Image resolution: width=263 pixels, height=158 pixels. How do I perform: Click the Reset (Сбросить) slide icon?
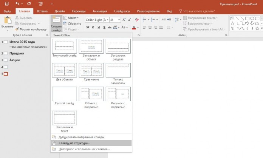pyautogui.click(x=65, y=23)
